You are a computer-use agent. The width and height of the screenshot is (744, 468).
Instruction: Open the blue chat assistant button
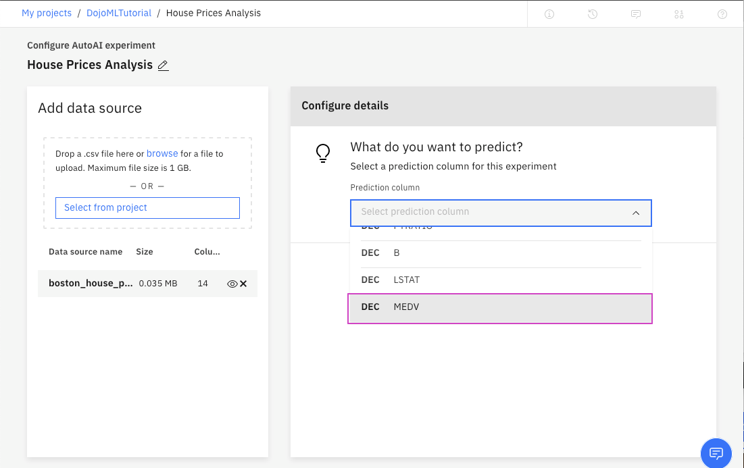click(x=716, y=452)
